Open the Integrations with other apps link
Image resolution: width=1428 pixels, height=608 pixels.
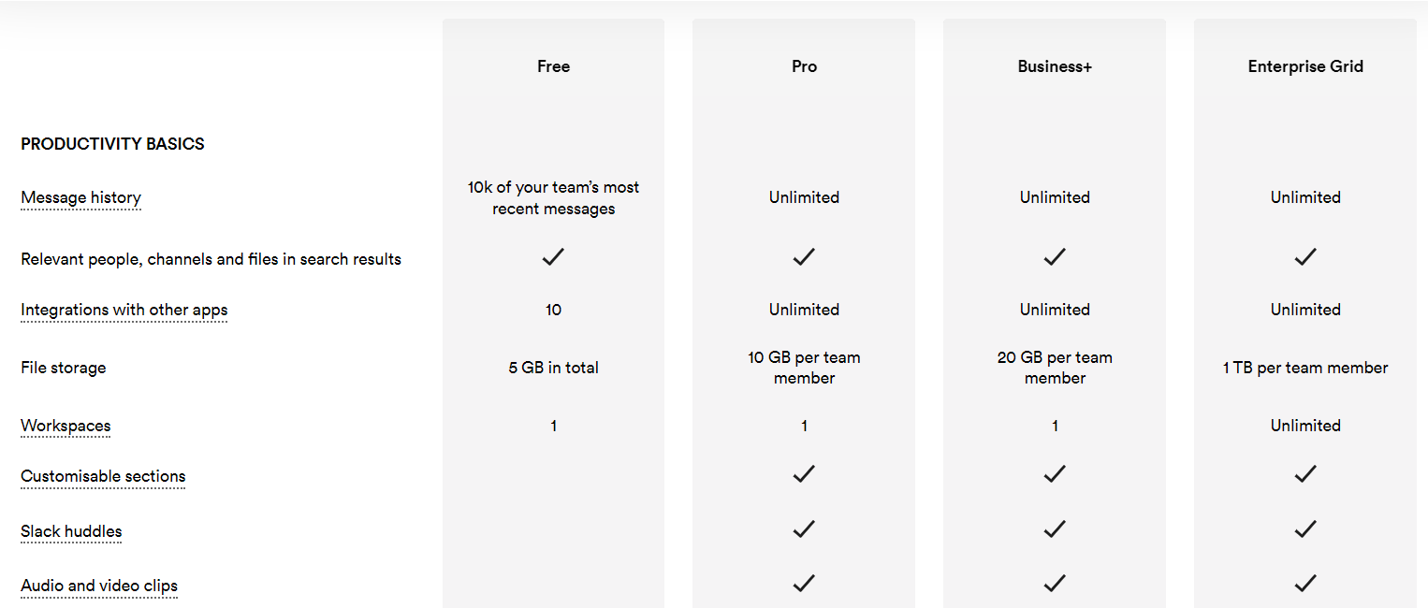coord(124,310)
